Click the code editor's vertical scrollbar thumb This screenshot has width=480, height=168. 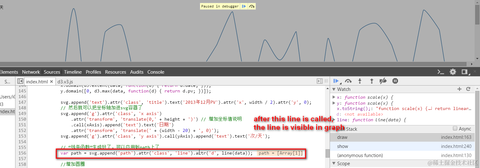pyautogui.click(x=327, y=153)
